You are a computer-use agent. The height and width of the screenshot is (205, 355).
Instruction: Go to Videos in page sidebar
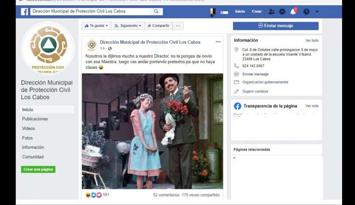tap(28, 129)
